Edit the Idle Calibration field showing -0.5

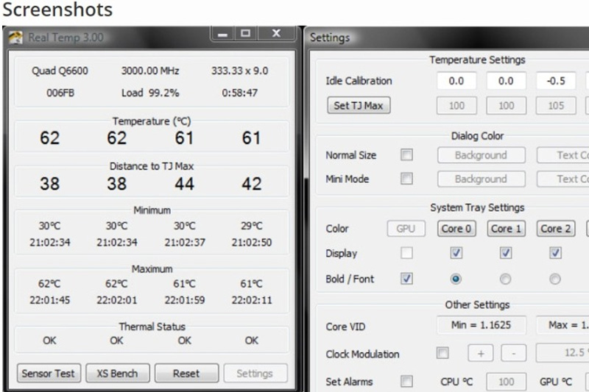pos(556,81)
